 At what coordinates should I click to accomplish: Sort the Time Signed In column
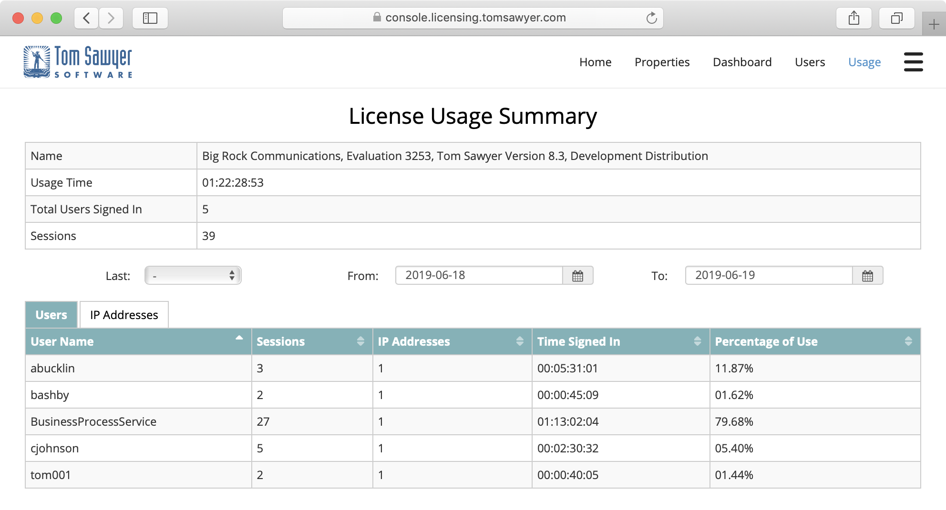(698, 341)
